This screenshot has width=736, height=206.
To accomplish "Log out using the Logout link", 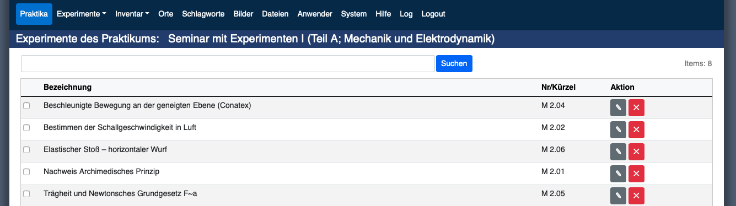I will 433,14.
